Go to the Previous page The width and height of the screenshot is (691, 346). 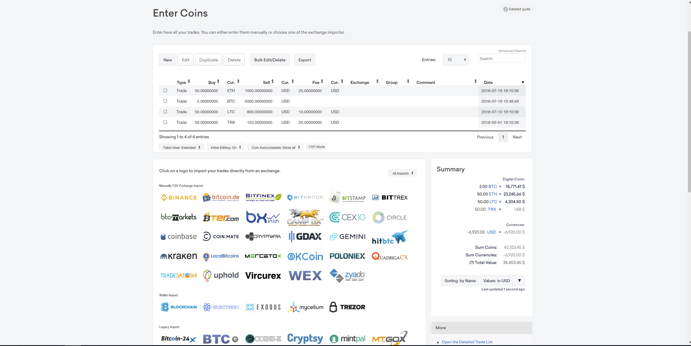click(485, 137)
